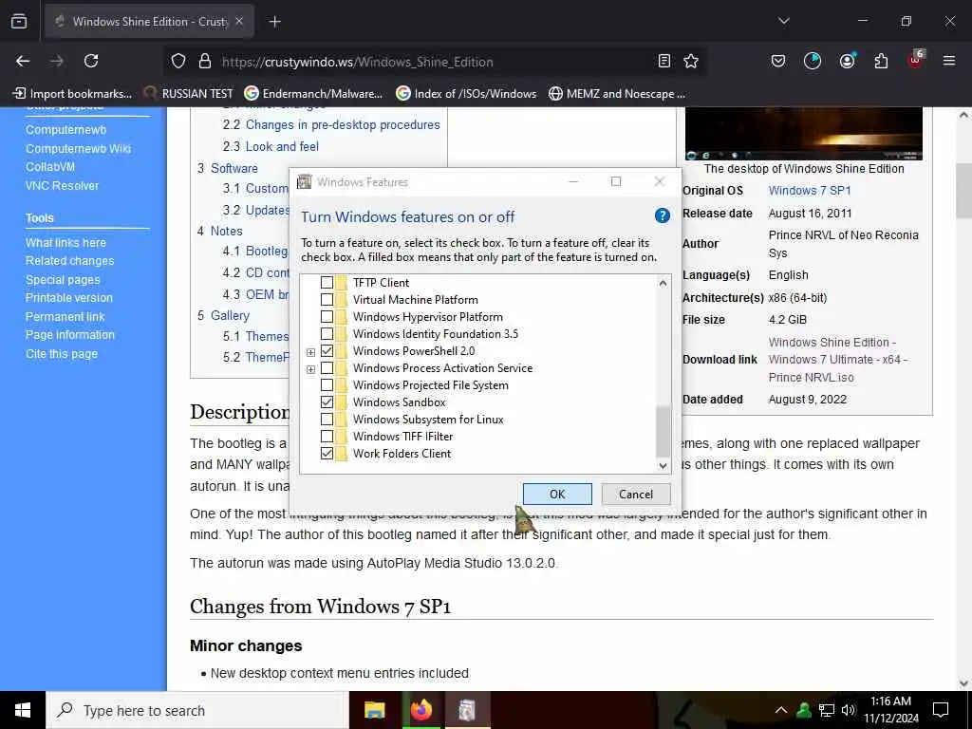Click the features list scrollbar thumb
Viewport: 972px width, 729px height.
(x=663, y=432)
